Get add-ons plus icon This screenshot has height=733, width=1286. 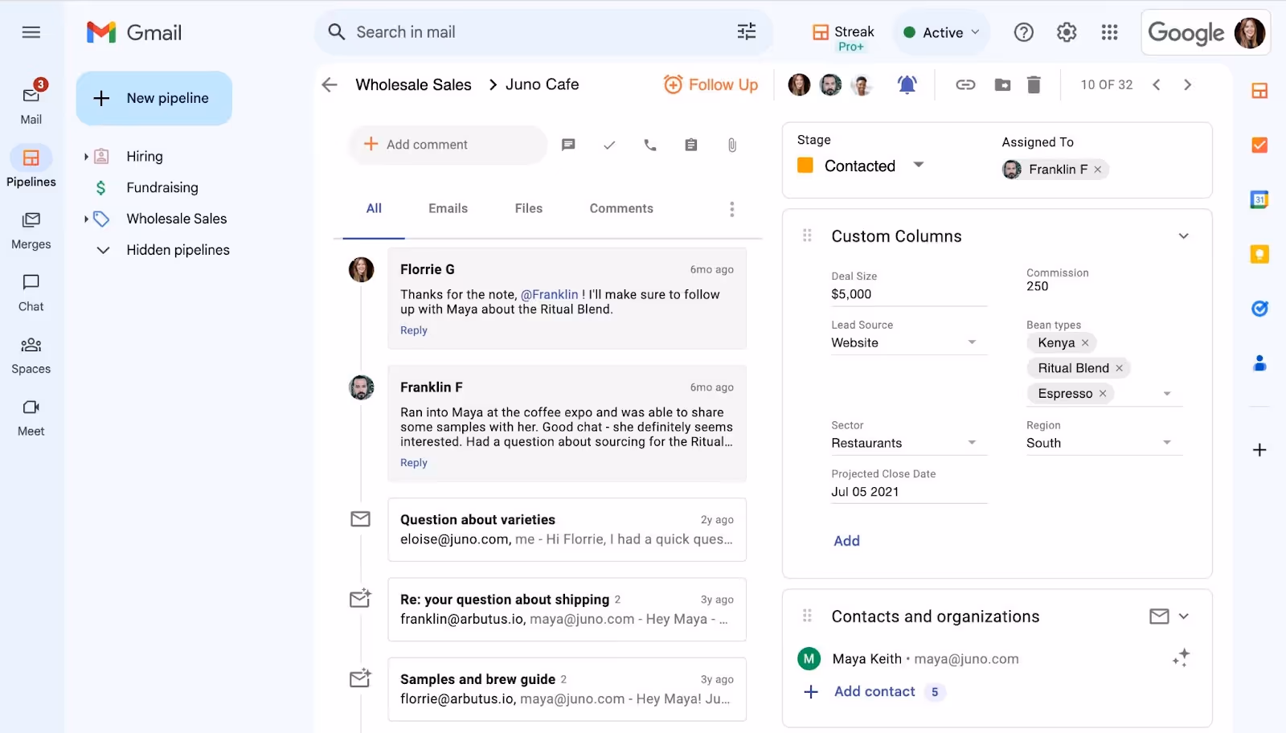coord(1259,450)
